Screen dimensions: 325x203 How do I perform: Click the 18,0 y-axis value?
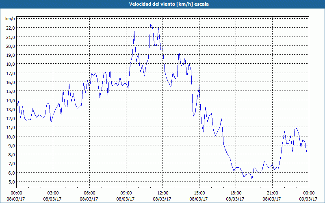[11, 64]
